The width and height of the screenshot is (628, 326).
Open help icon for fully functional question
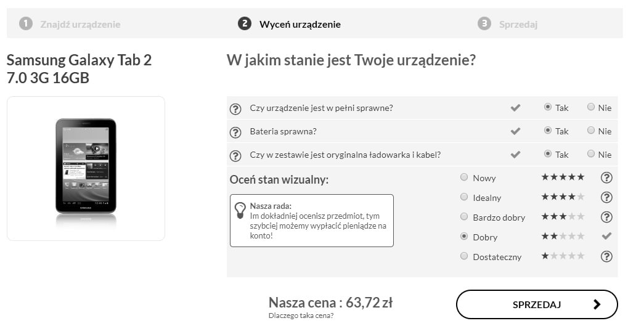[x=235, y=109]
